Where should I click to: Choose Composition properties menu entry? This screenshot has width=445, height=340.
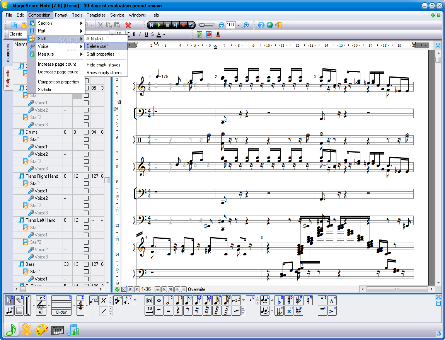(x=56, y=82)
